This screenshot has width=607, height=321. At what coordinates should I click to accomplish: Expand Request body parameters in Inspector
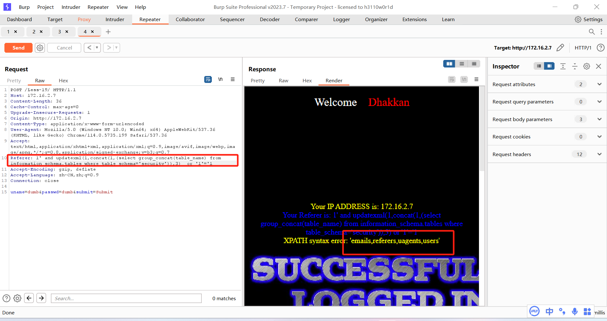click(599, 119)
